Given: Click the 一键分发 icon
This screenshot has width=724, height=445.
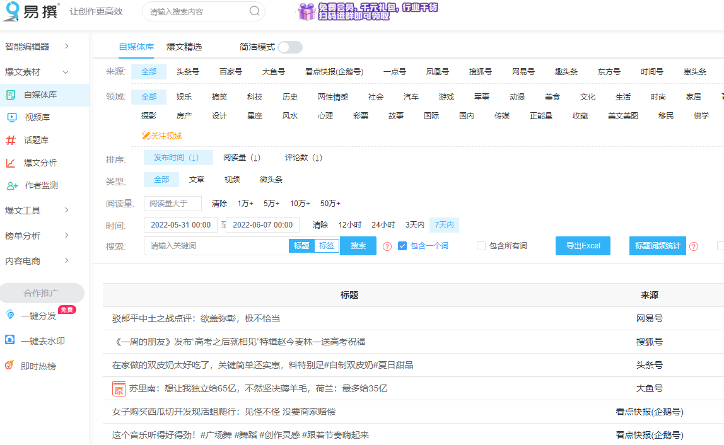Looking at the screenshot, I should click(x=9, y=315).
